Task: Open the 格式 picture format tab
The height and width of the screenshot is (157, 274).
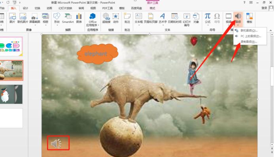Action: (x=152, y=8)
